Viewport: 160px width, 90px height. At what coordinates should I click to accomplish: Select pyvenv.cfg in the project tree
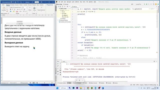click(x=65, y=17)
